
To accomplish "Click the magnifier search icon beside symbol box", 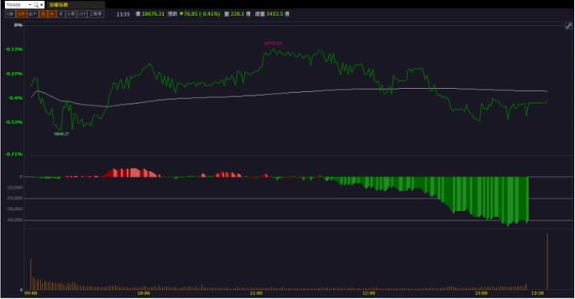I will (x=36, y=5).
